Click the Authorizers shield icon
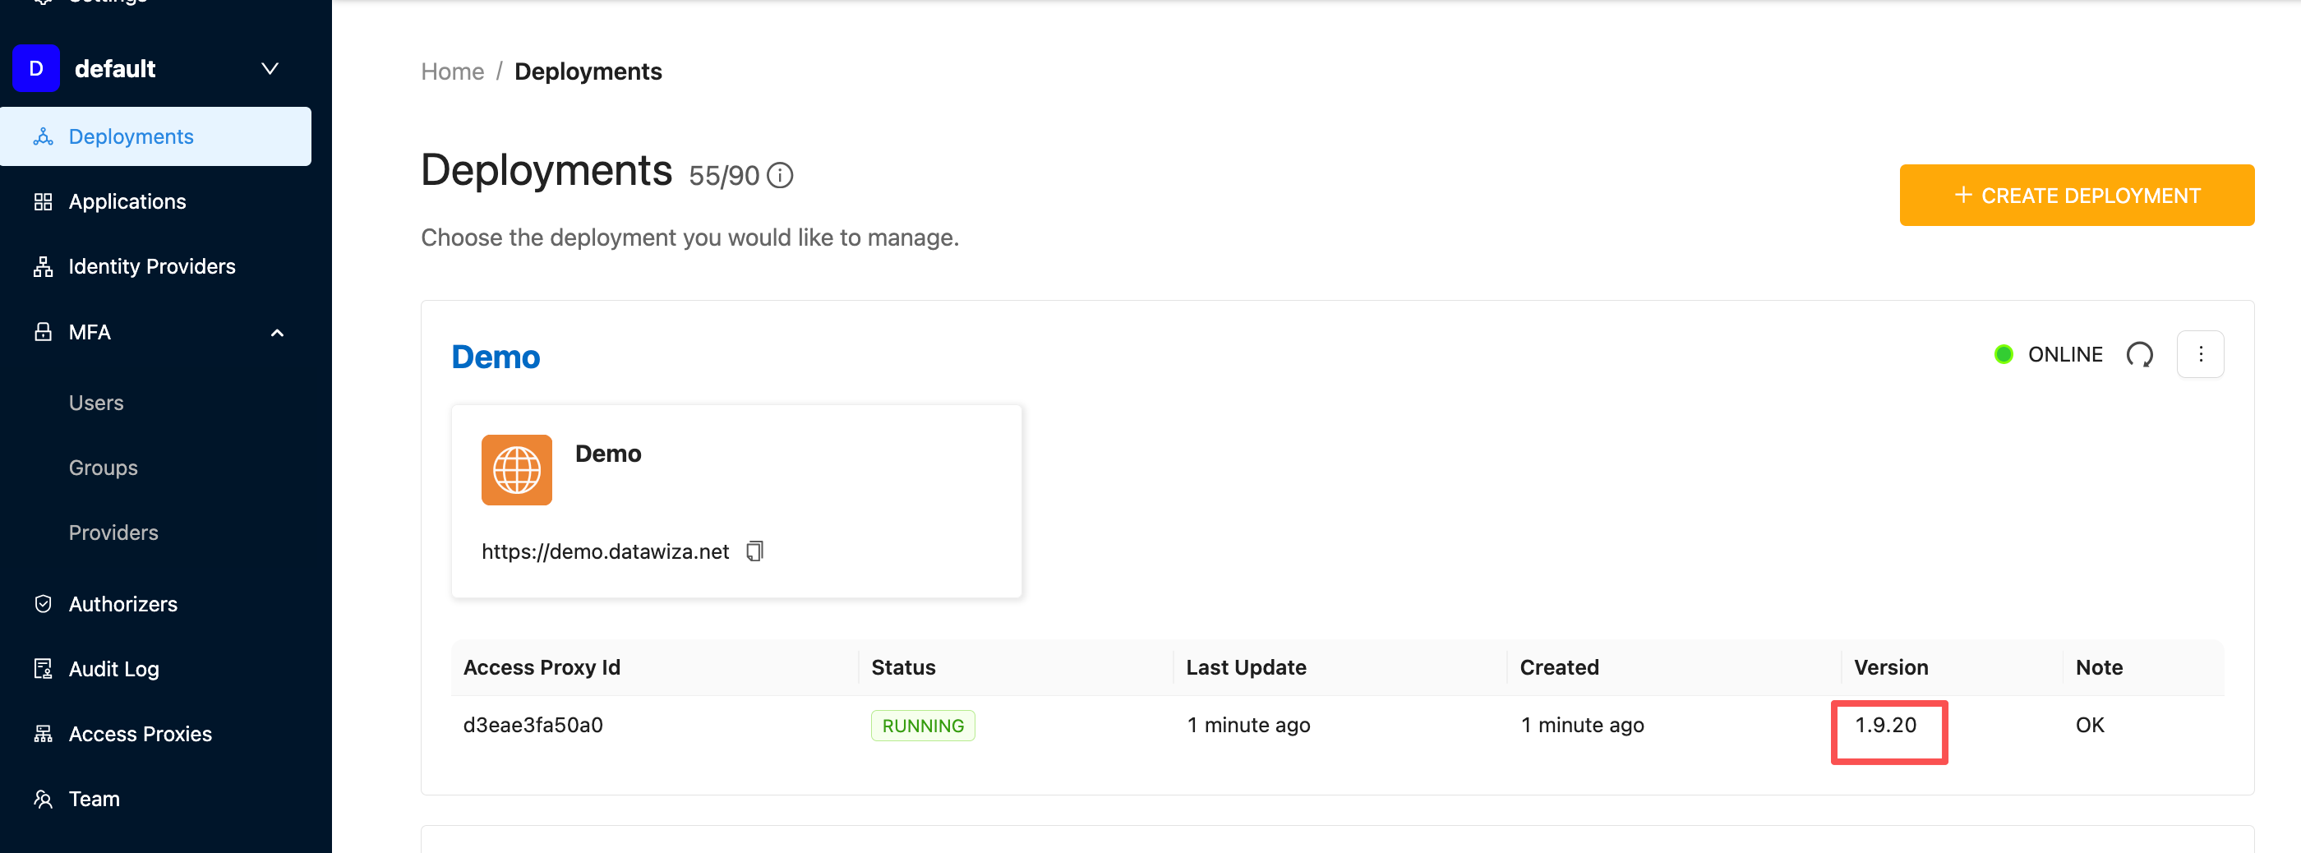Image resolution: width=2301 pixels, height=853 pixels. pyautogui.click(x=43, y=604)
